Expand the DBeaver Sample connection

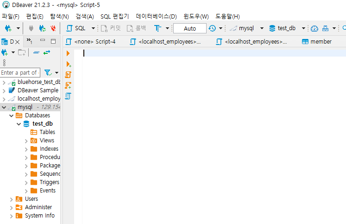4,91
